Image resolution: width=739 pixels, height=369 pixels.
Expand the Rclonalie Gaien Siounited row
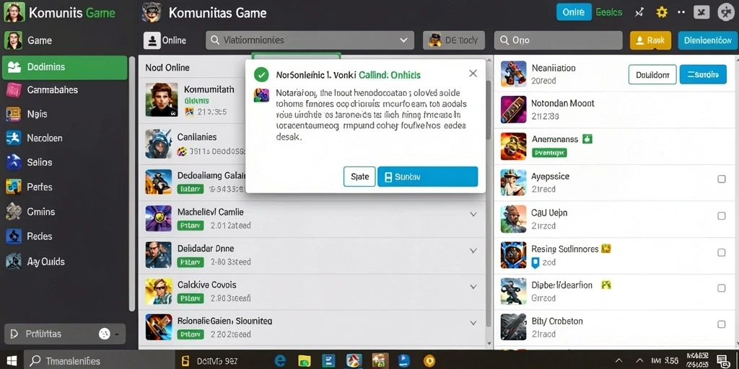[x=473, y=323]
